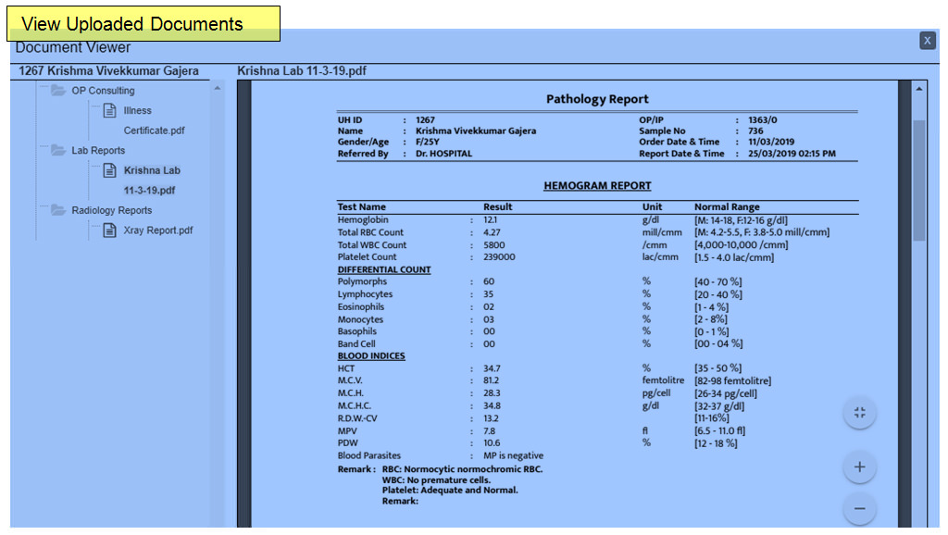Click the order date 11/03/2019
This screenshot has width=948, height=535.
tap(771, 142)
